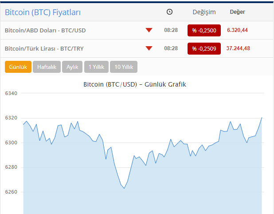
Task: Switch to the Haftalık chart tab
Action: [47, 67]
